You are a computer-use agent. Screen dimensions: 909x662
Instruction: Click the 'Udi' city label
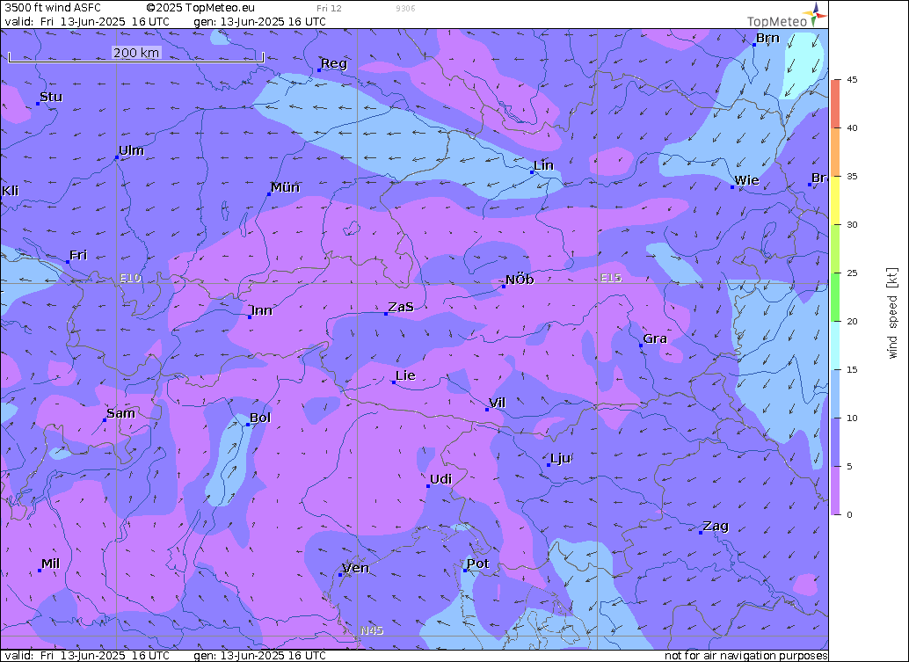[441, 479]
